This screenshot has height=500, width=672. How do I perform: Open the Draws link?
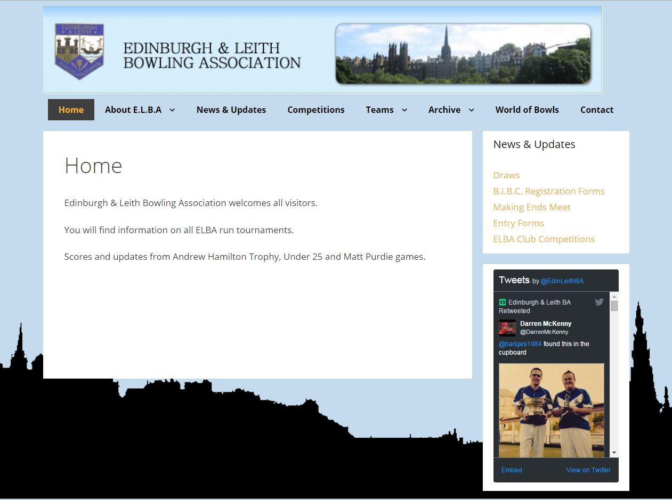(x=506, y=175)
